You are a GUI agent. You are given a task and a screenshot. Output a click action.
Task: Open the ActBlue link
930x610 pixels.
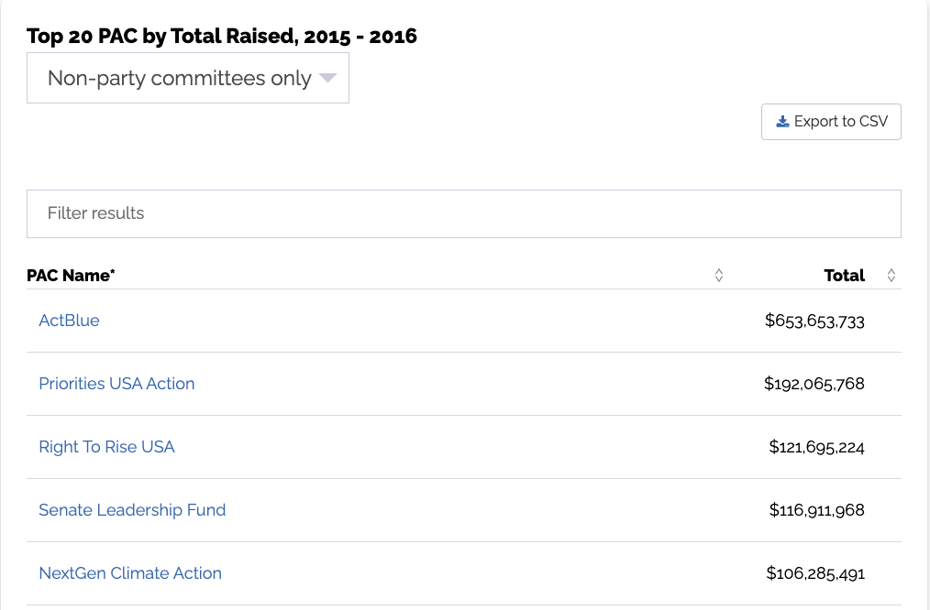pyautogui.click(x=69, y=321)
